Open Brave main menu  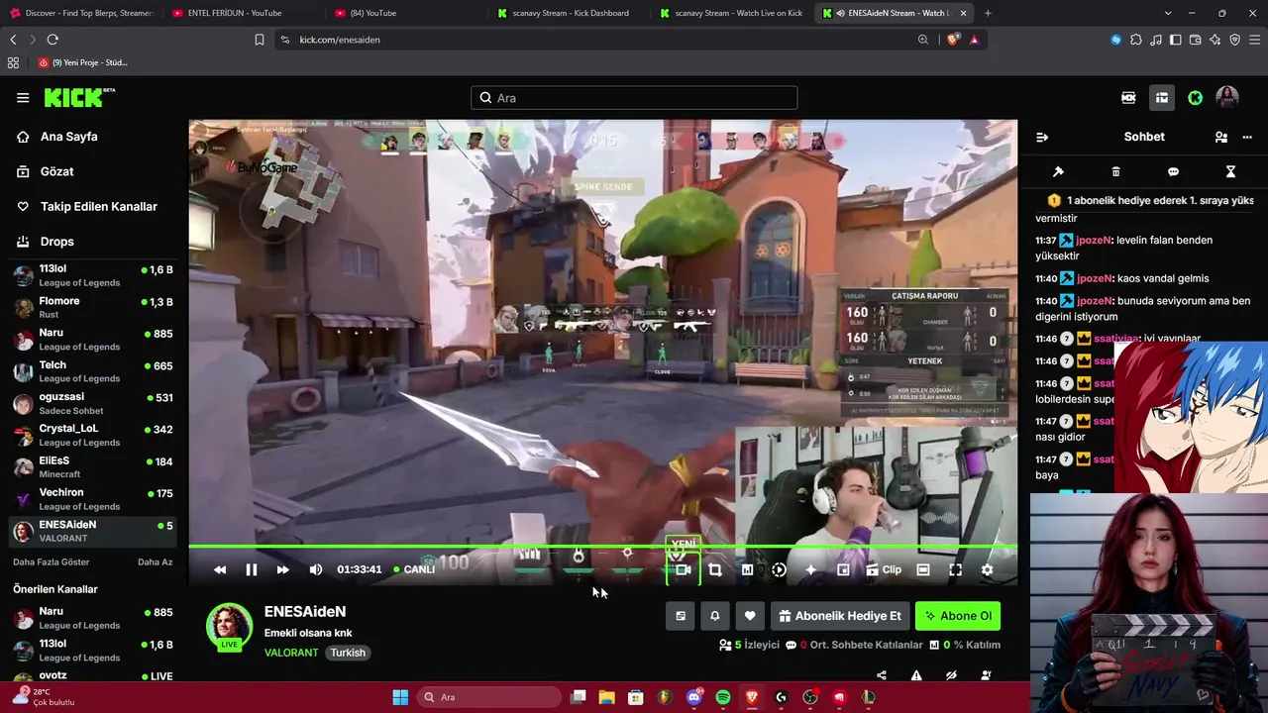pos(1254,40)
